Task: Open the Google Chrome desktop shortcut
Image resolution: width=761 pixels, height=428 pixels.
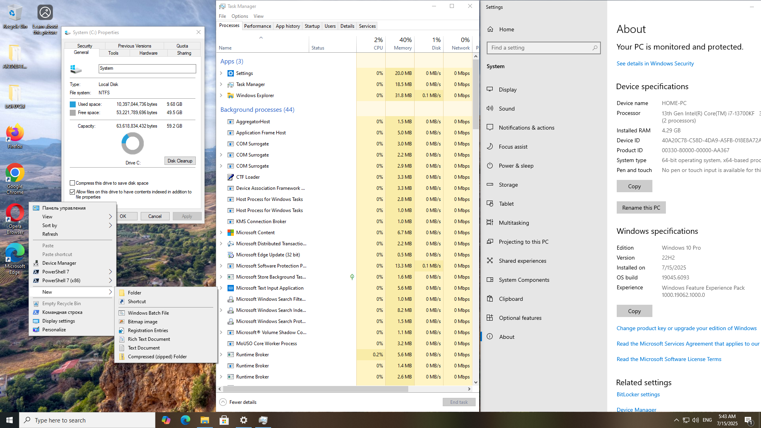Action: [15, 178]
